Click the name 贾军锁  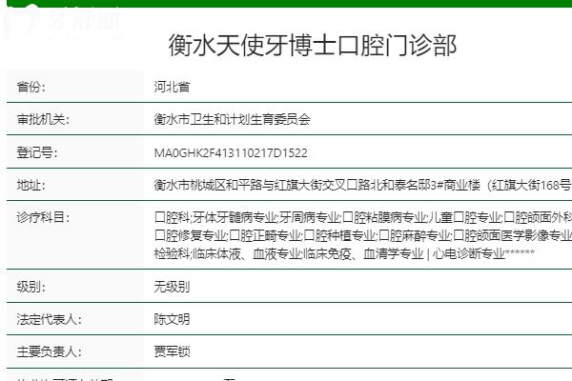click(172, 351)
